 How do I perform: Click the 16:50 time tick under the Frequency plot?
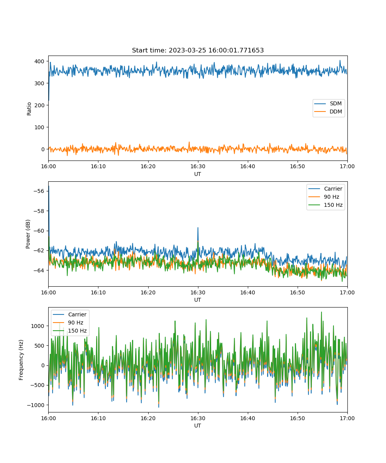click(298, 418)
